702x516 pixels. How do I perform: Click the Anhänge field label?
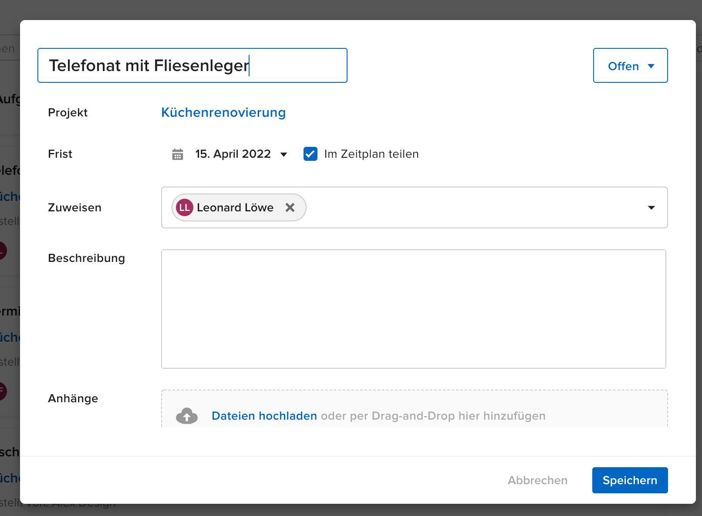tap(73, 398)
